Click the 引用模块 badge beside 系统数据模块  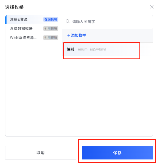coord(51,28)
